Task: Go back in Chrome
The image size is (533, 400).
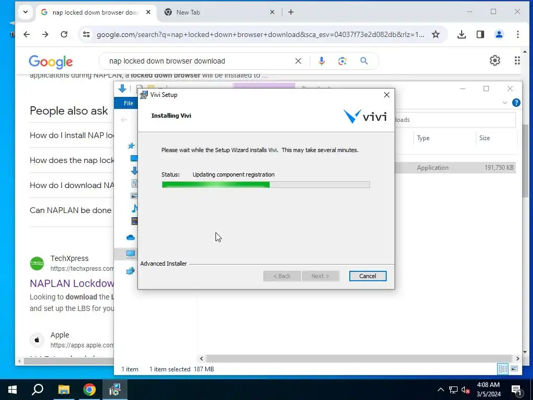Action: [x=27, y=34]
